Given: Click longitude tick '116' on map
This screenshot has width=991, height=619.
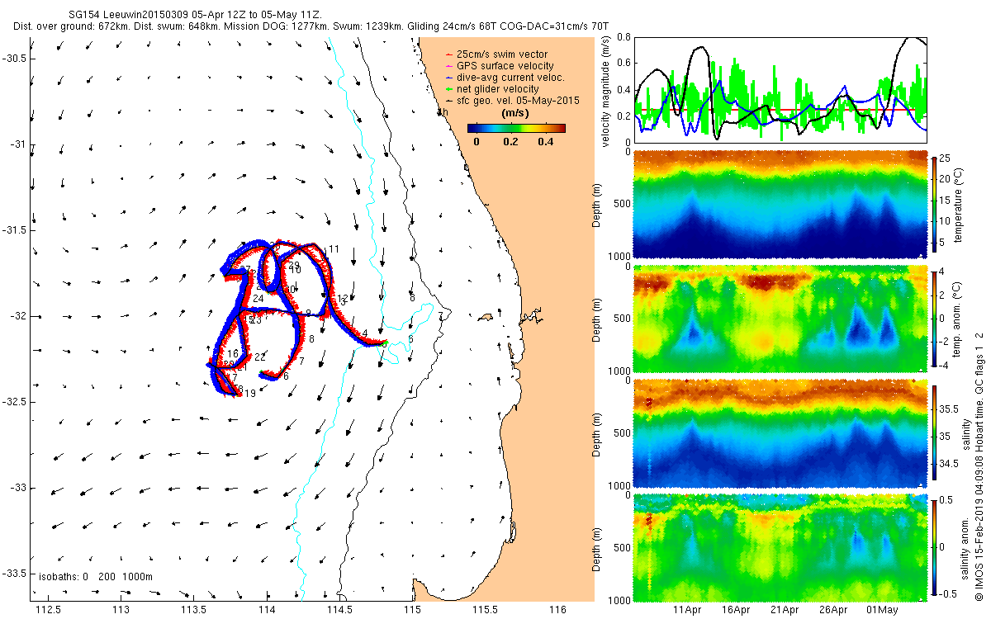Looking at the screenshot, I should [557, 609].
